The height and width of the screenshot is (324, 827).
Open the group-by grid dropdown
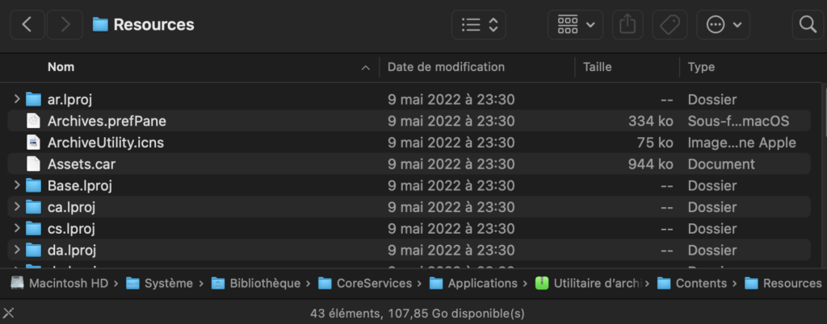575,25
